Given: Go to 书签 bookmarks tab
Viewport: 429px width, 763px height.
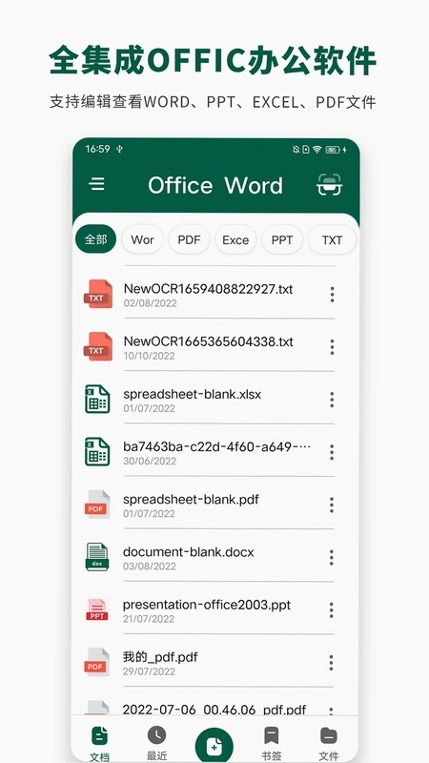Looking at the screenshot, I should click(x=272, y=743).
